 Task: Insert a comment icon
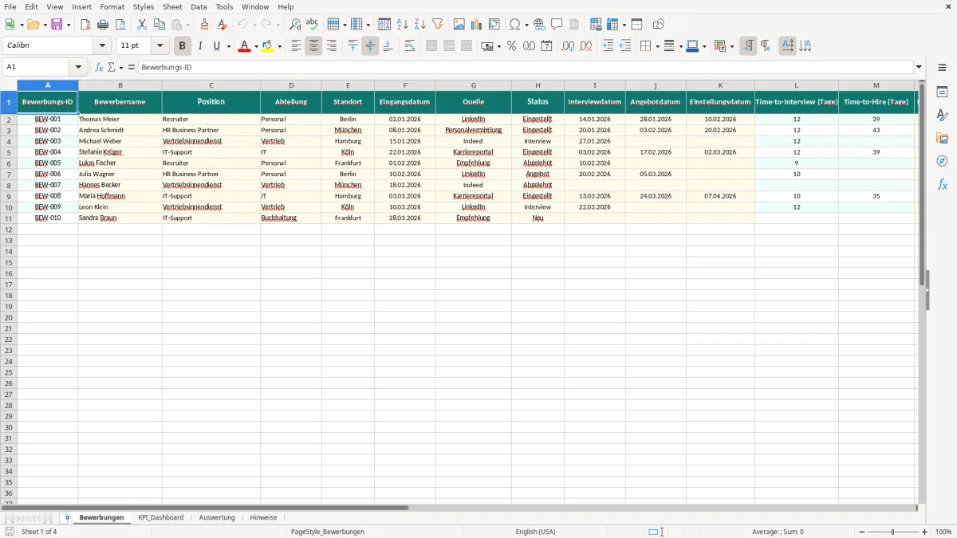pos(557,25)
